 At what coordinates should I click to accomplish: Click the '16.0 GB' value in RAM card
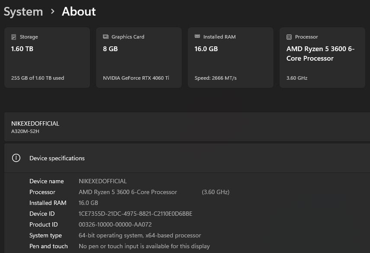[206, 49]
